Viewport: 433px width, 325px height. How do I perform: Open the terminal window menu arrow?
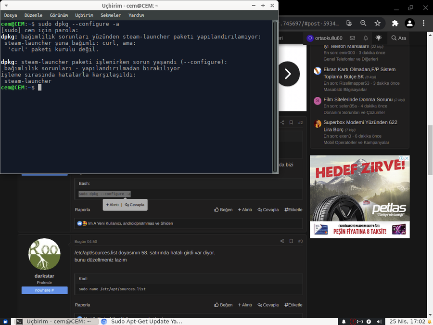click(x=6, y=6)
